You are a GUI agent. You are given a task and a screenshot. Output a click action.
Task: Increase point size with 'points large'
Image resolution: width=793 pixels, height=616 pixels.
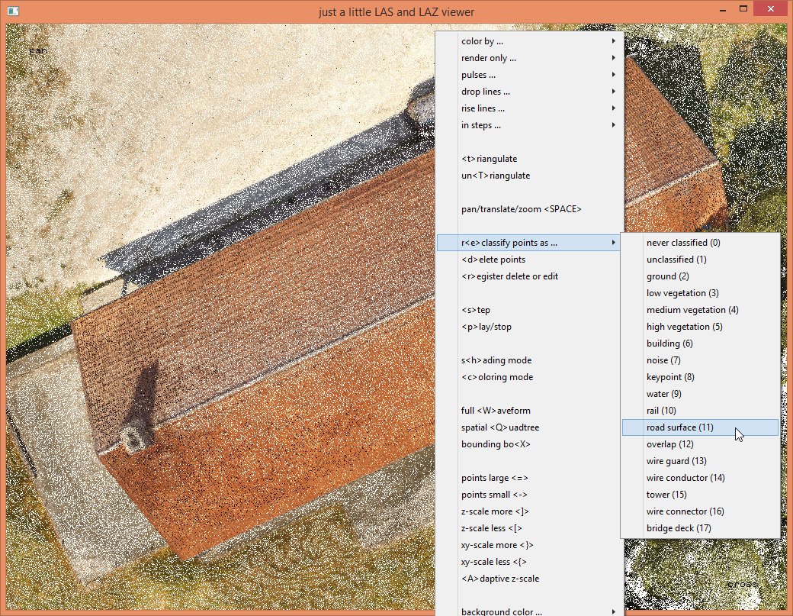[x=494, y=478]
